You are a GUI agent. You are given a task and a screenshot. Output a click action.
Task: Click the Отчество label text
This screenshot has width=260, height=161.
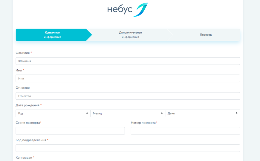point(23,88)
